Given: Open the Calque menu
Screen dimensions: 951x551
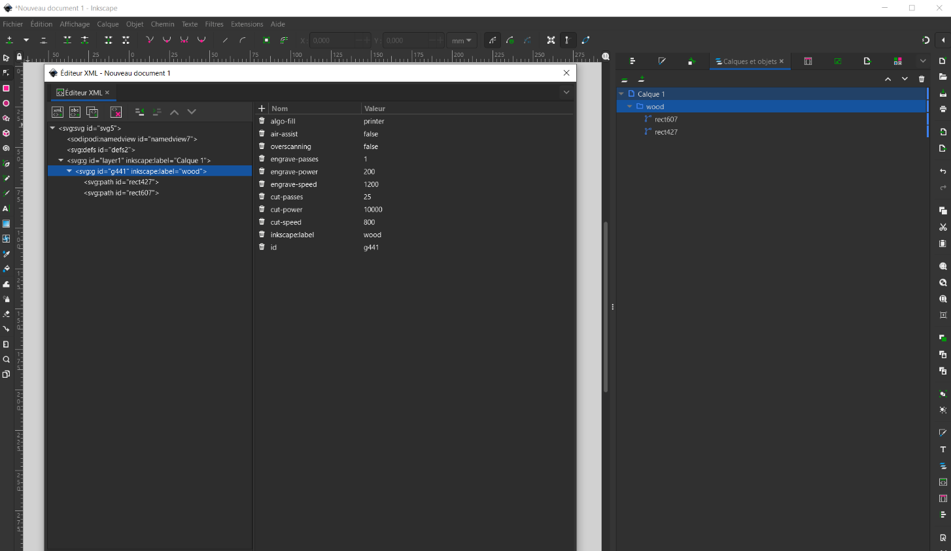Looking at the screenshot, I should [108, 24].
